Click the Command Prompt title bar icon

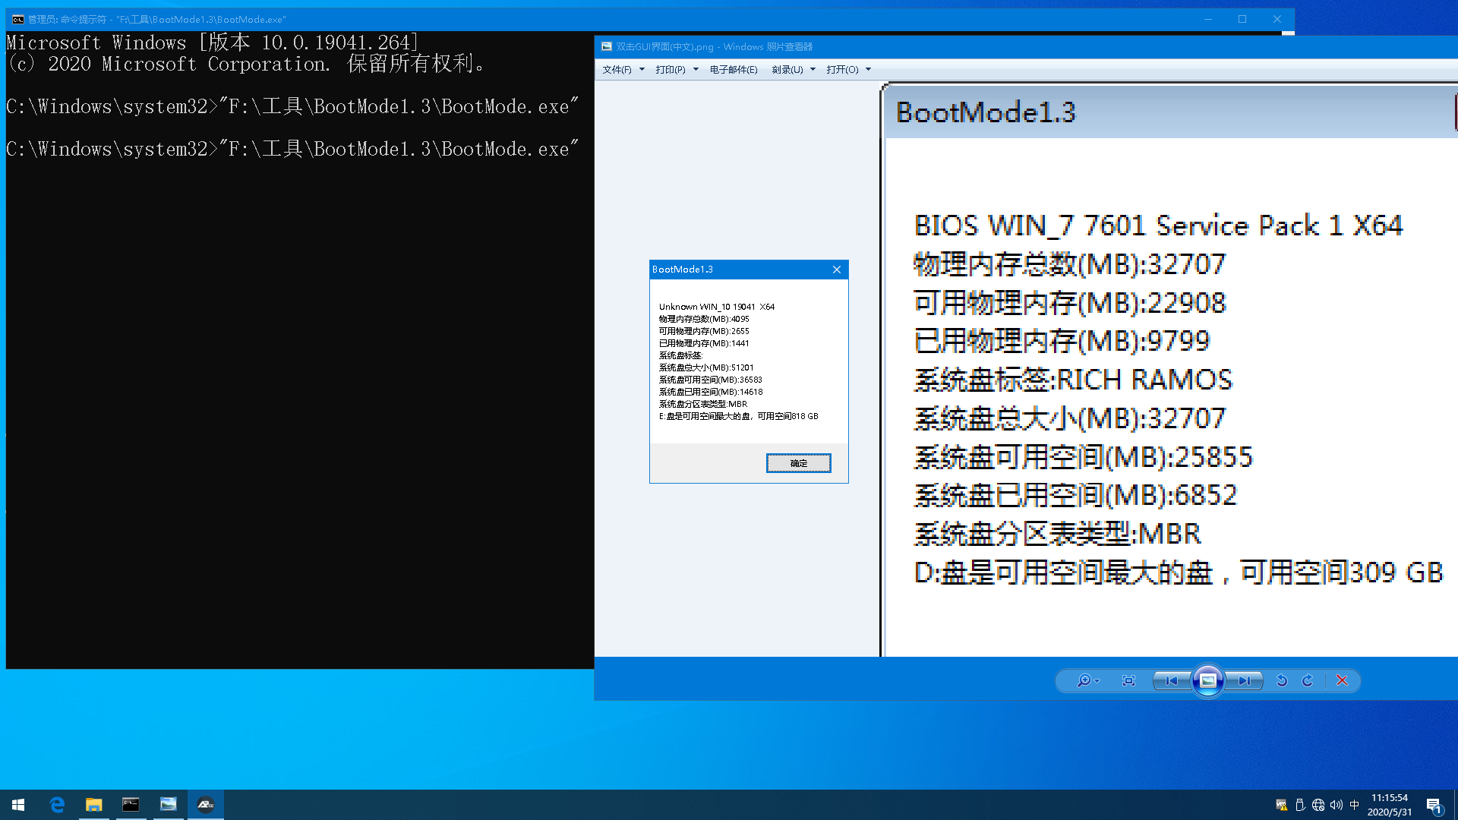pos(17,20)
